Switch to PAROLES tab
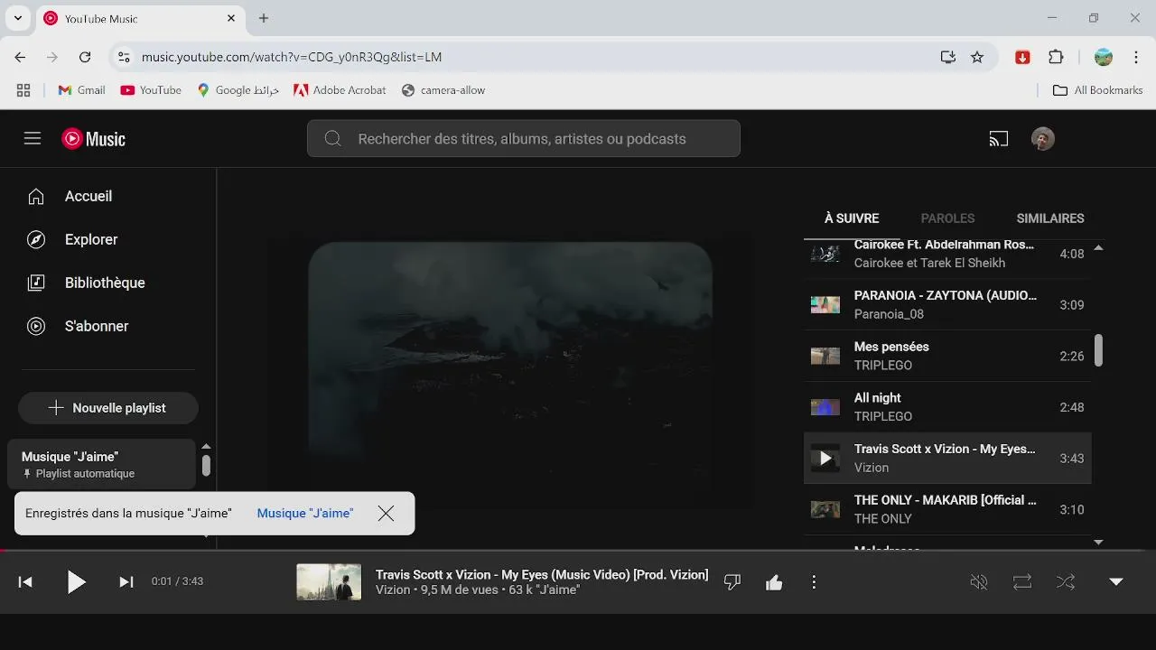The height and width of the screenshot is (650, 1156). 947,218
